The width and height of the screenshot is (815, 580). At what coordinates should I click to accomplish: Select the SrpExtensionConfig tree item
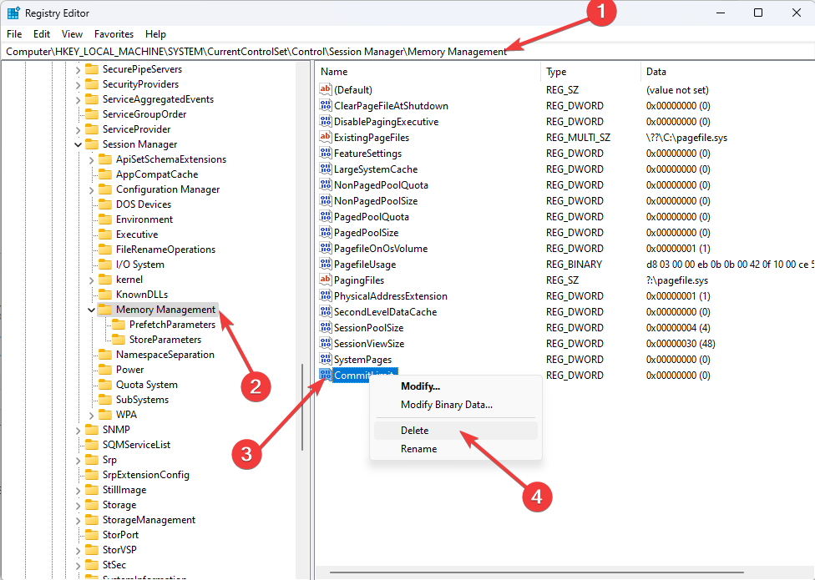pyautogui.click(x=145, y=475)
